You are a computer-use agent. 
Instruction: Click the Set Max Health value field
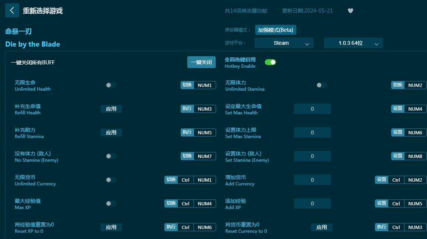pos(312,109)
